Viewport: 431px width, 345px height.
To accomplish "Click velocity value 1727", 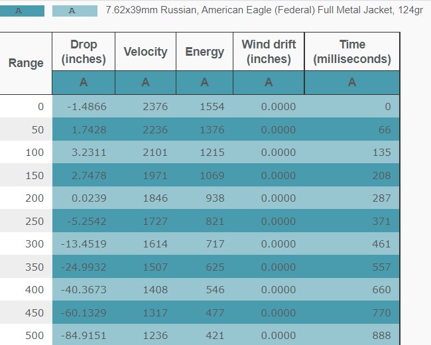I will coord(155,221).
